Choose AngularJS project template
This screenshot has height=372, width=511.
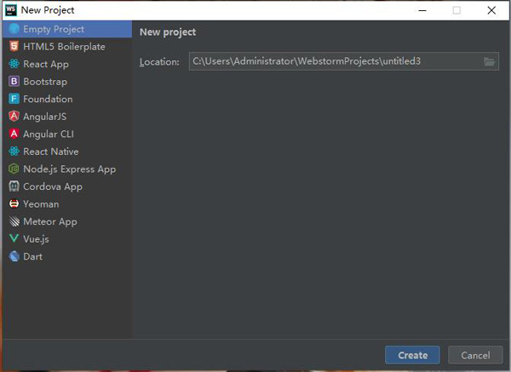pos(67,117)
